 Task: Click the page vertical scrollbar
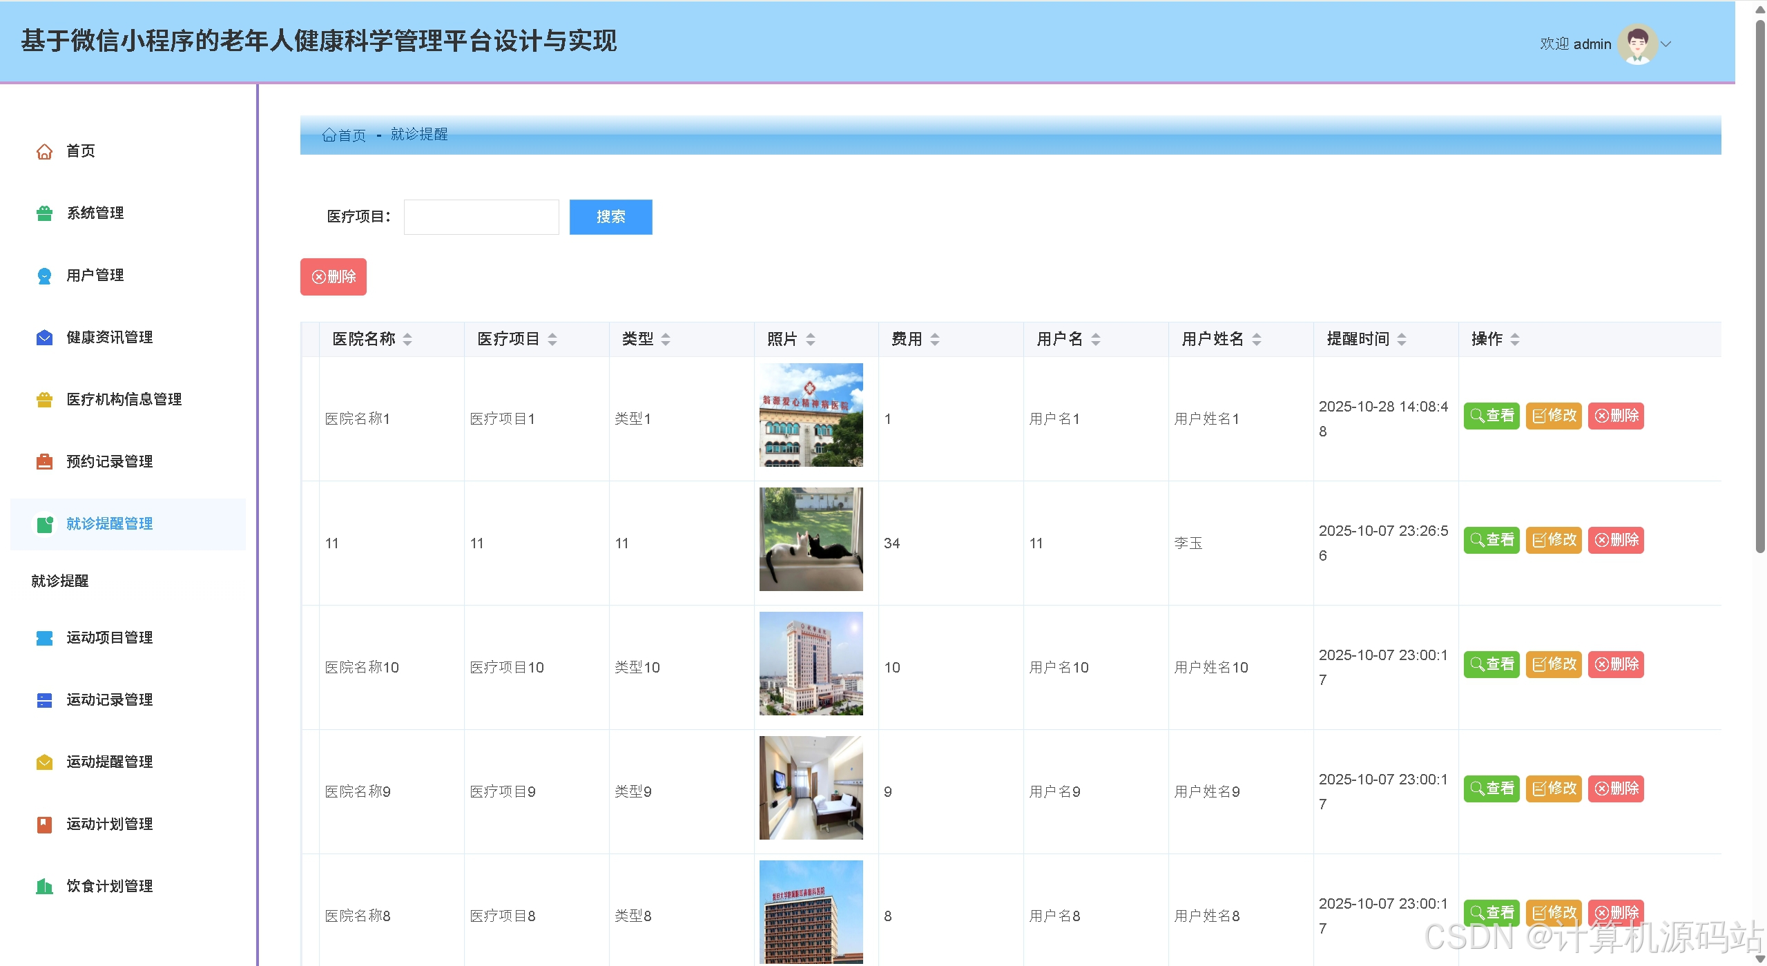1760,287
